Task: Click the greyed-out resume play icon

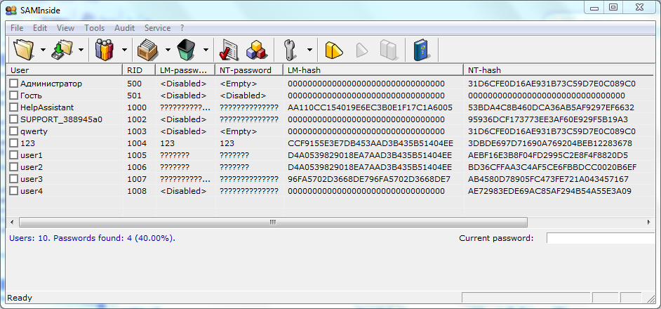Action: (x=361, y=51)
